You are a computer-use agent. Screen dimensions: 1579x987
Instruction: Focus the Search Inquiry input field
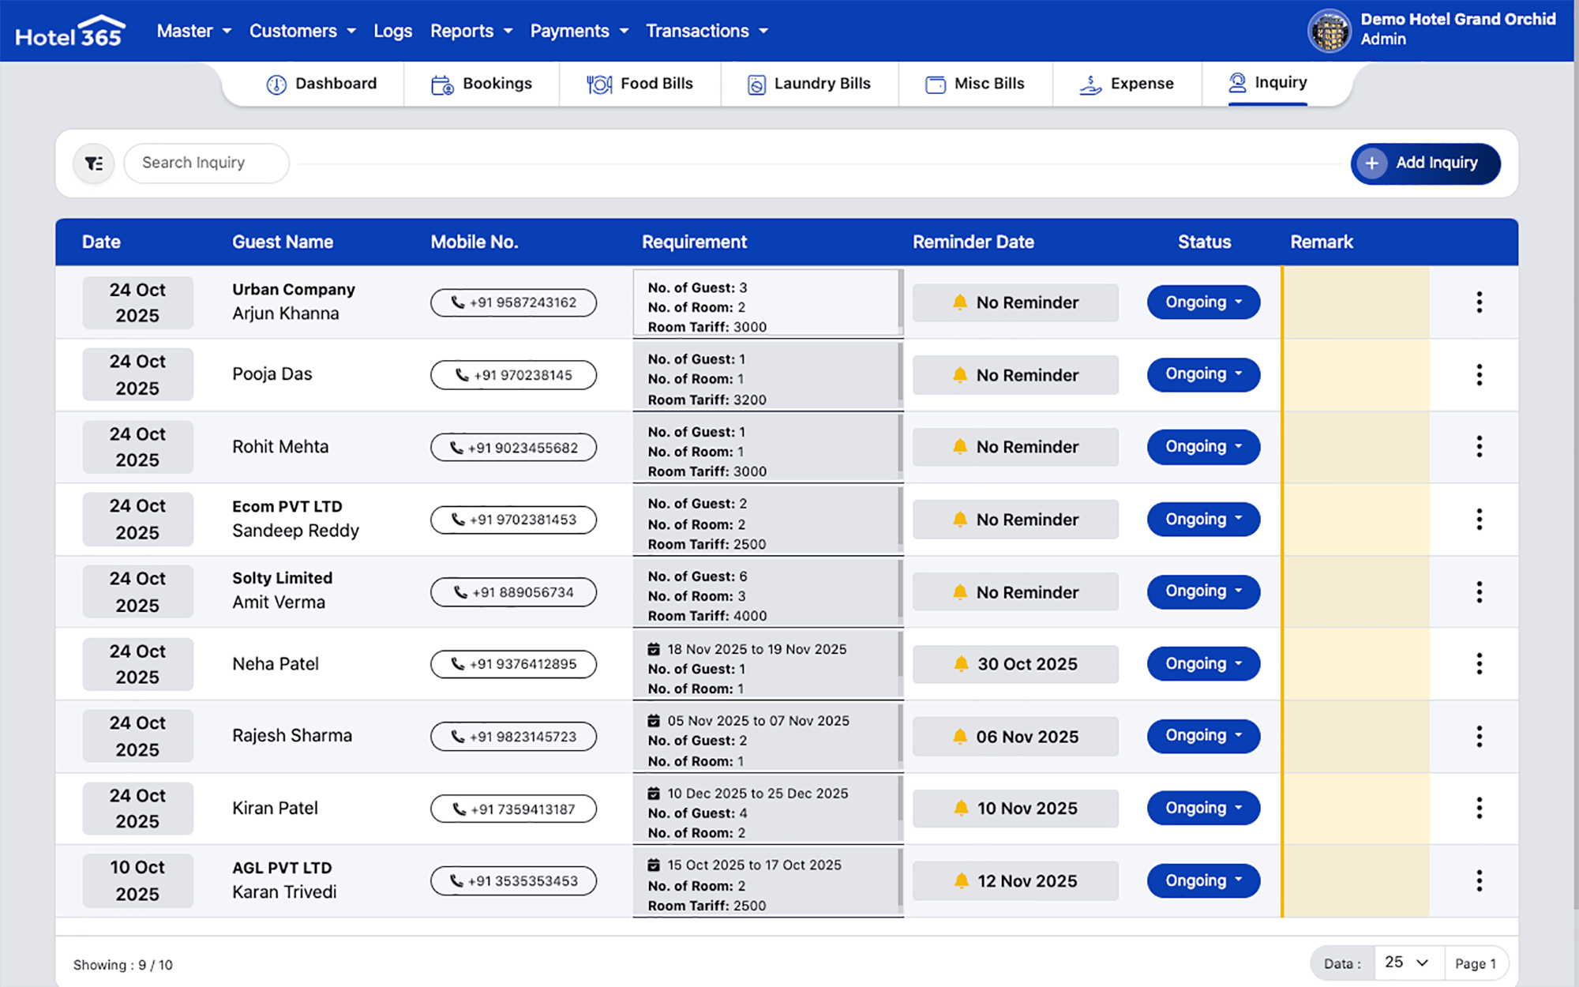point(207,163)
